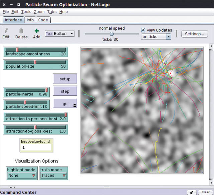Open the Settings... dialog button
This screenshot has height=195, width=214.
tap(194, 34)
